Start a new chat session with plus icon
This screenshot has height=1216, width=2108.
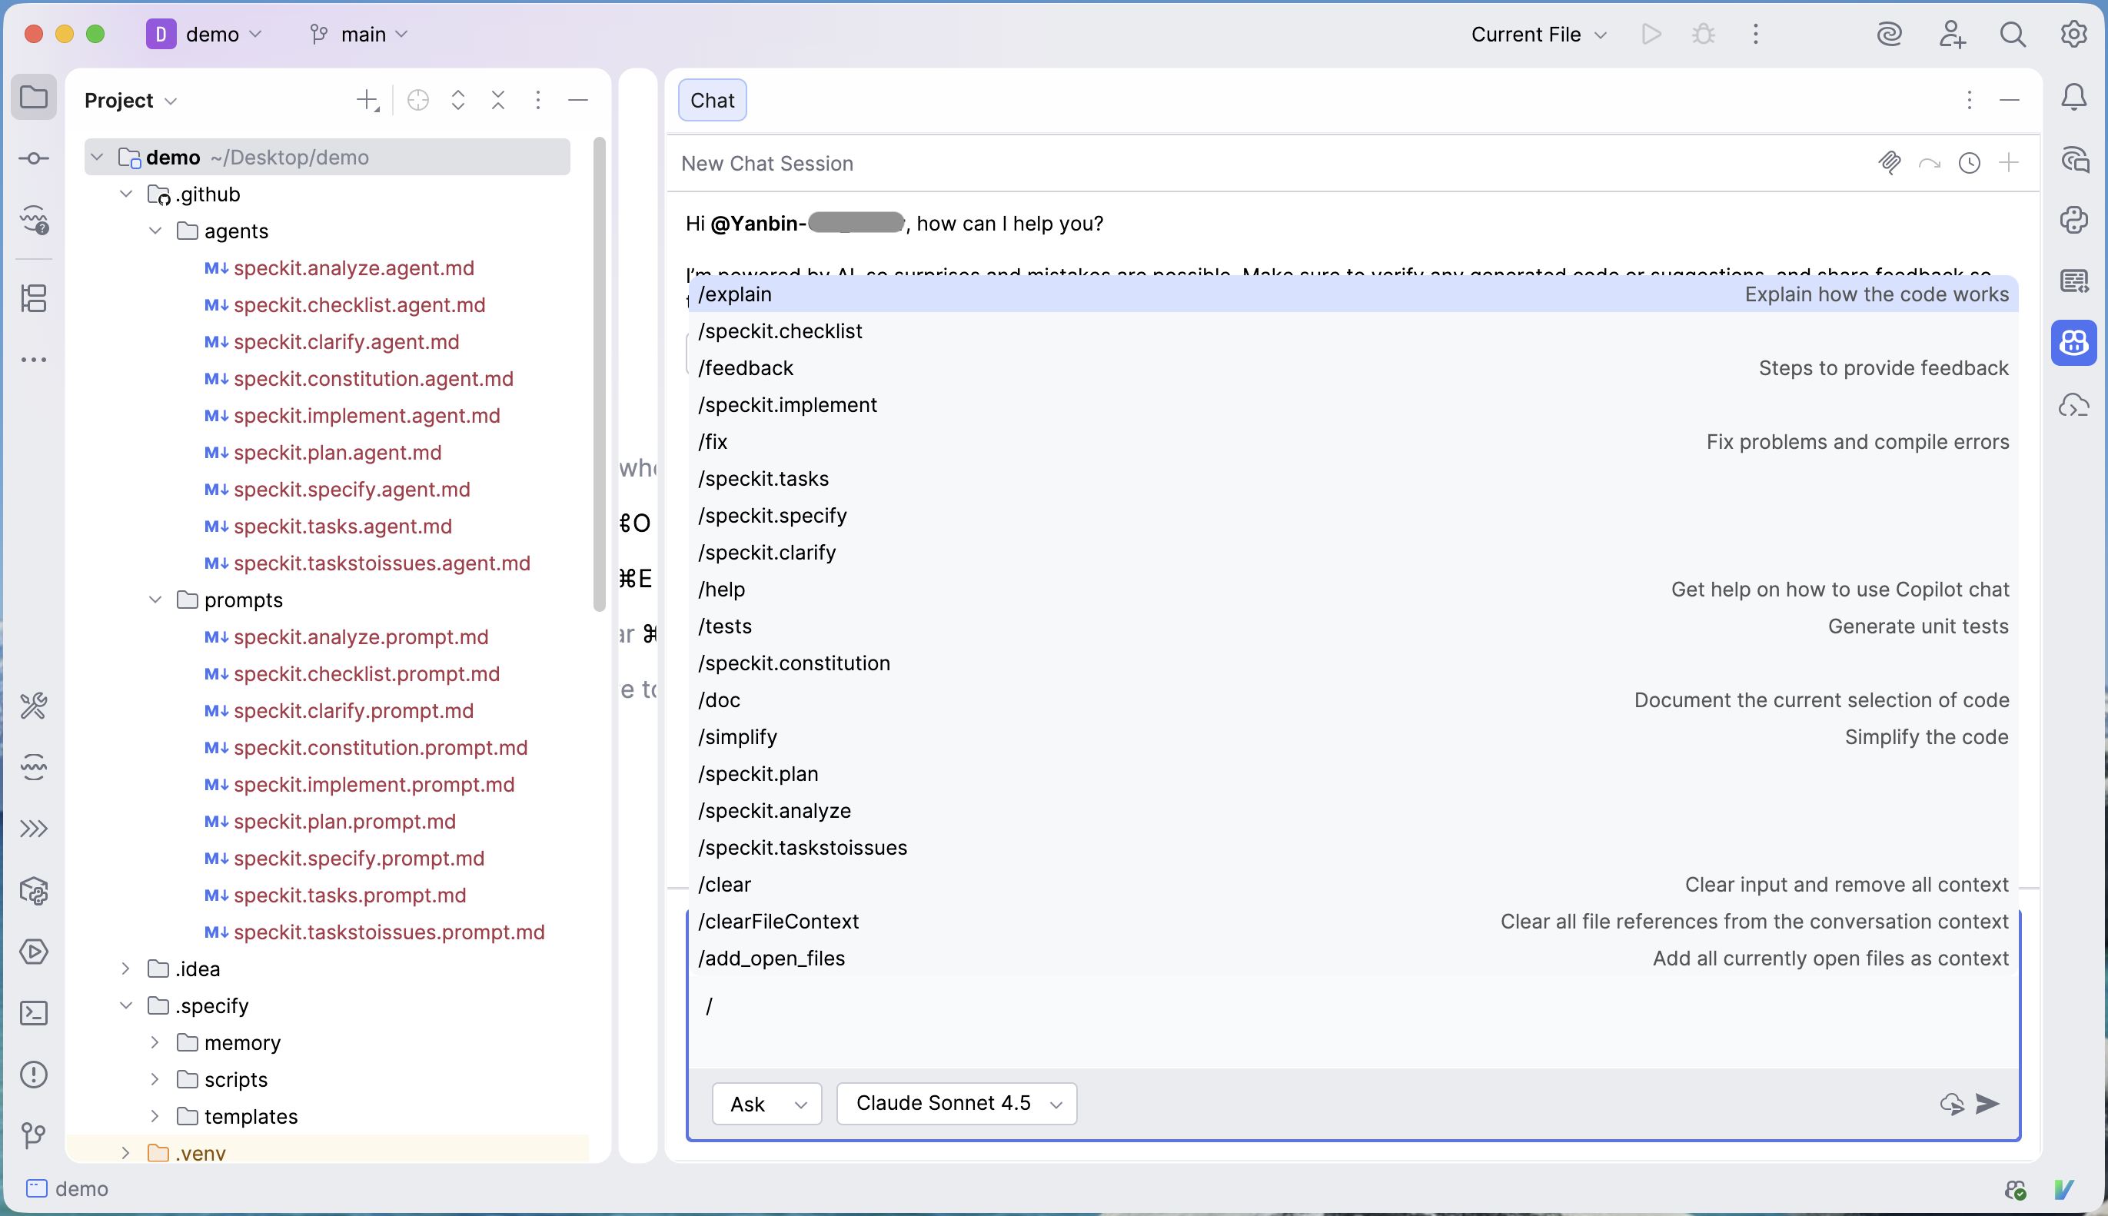pos(2009,163)
